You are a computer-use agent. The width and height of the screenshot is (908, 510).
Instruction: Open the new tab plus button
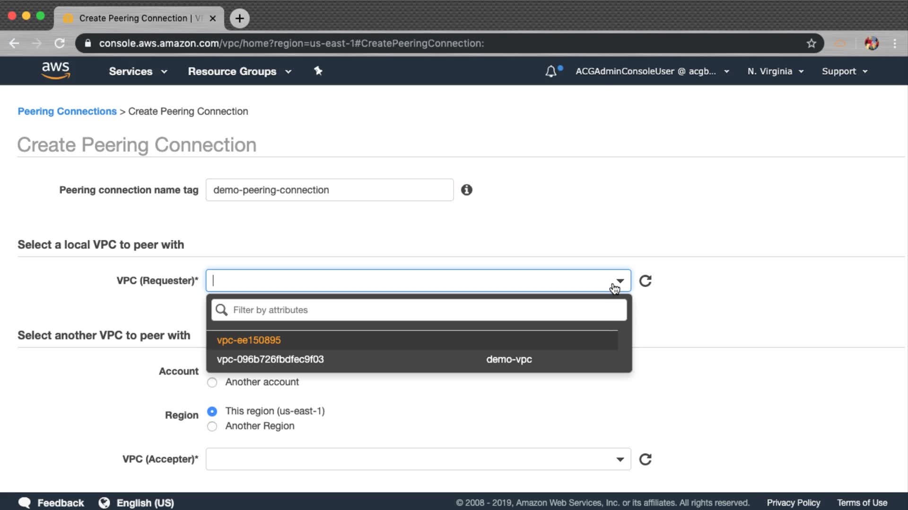coord(240,18)
